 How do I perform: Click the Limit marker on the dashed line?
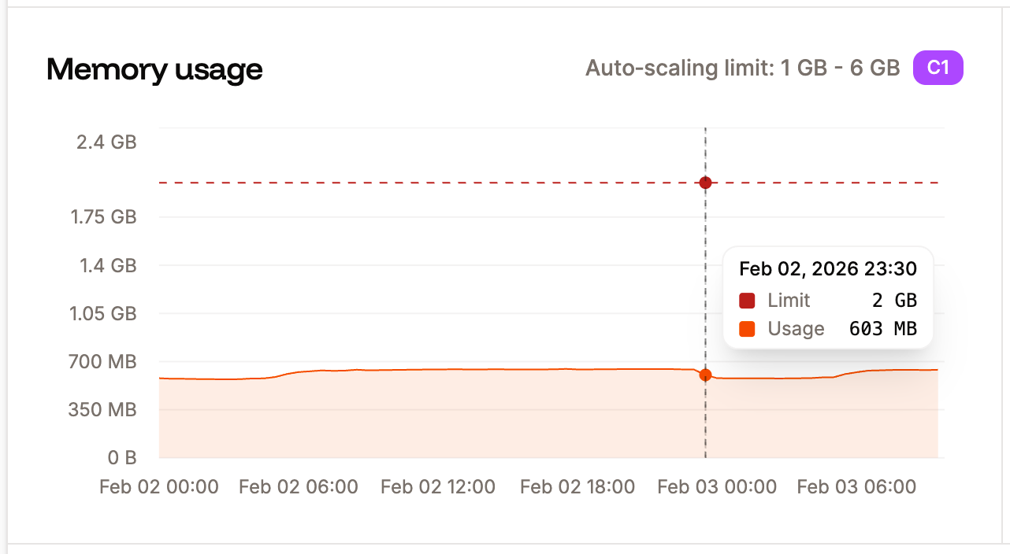[x=705, y=183]
